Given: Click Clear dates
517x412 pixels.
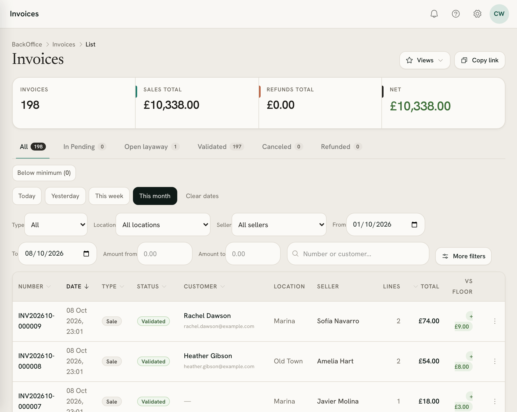Looking at the screenshot, I should (x=202, y=196).
